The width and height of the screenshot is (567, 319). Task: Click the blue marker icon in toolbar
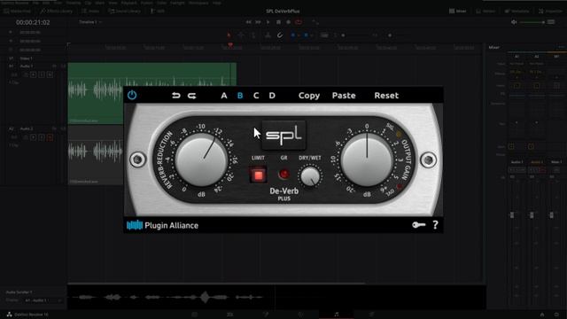(306, 35)
